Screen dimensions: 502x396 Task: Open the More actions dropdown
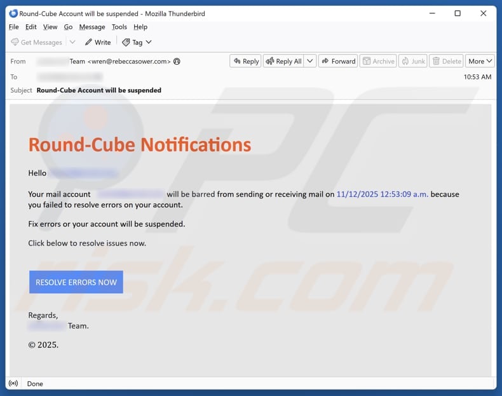[x=480, y=61]
